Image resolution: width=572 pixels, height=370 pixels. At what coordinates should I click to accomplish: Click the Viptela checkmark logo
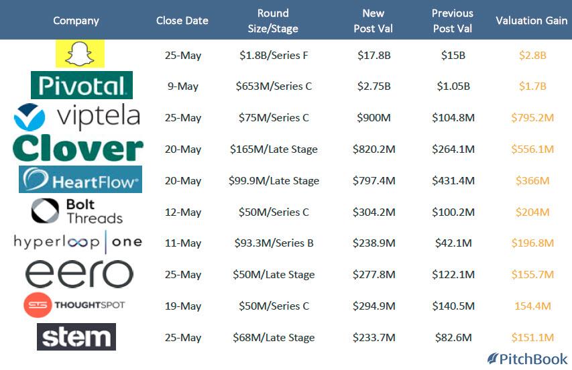click(30, 117)
